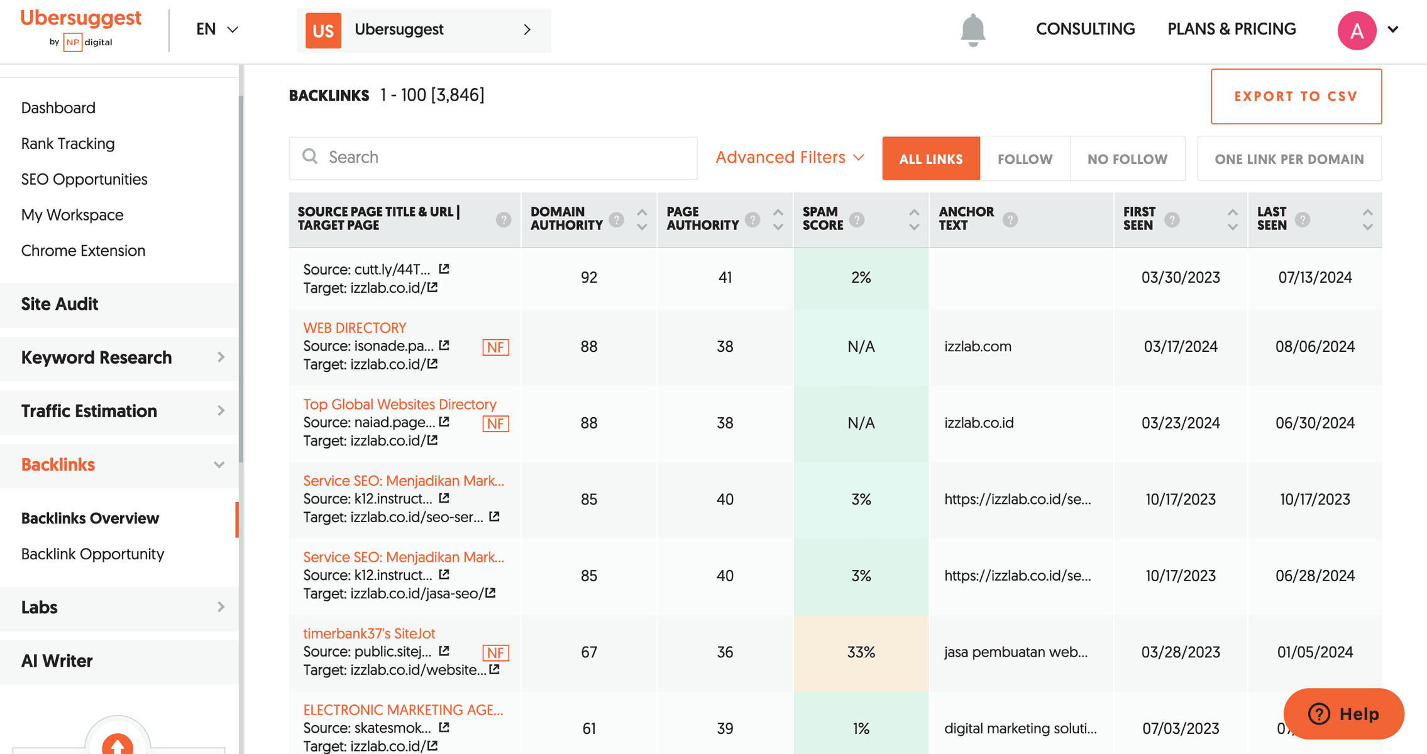
Task: Select the All Links tab
Action: 931,158
